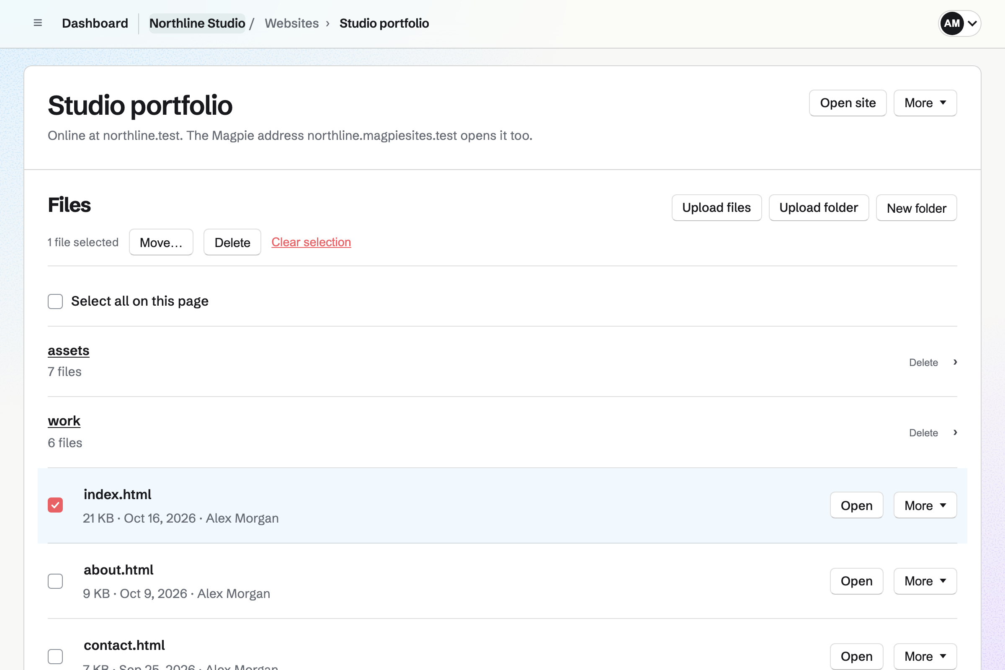
Task: Click the Open site button
Action: point(848,103)
